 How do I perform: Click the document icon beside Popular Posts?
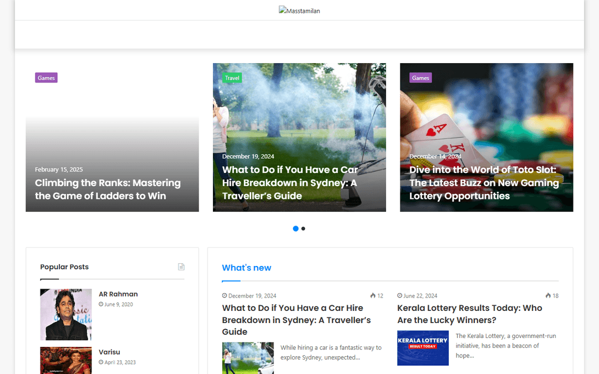coord(181,267)
